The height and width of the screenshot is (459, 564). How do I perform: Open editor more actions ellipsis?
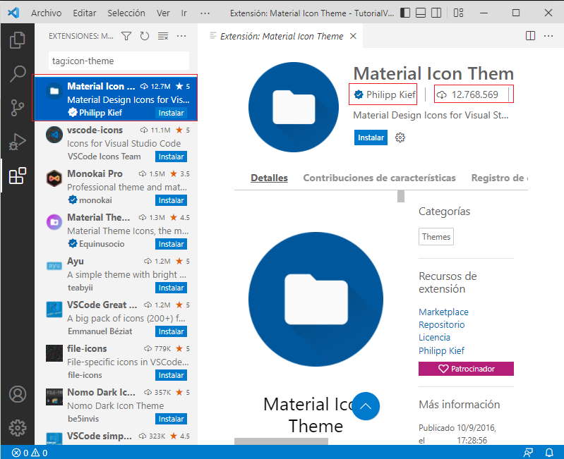pyautogui.click(x=548, y=36)
